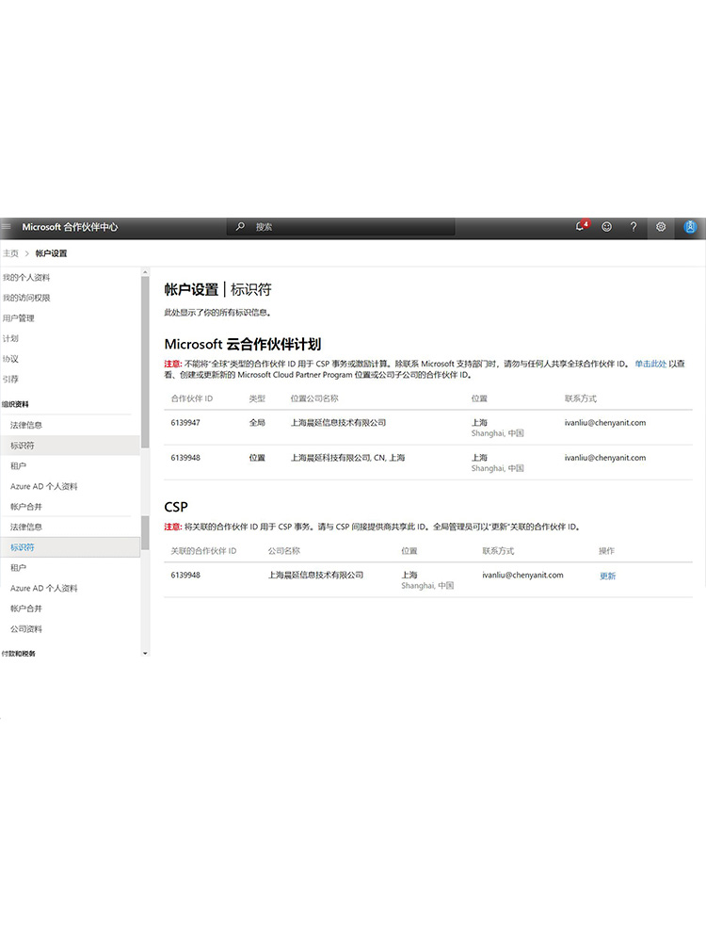706x942 pixels.
Task: Click the sidebar scrollbar down arrow
Action: point(145,653)
